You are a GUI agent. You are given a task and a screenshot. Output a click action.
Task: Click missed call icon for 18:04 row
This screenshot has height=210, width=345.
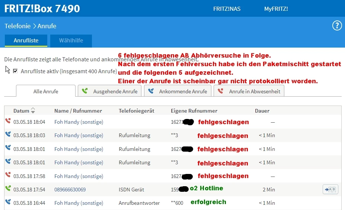coord(8,121)
